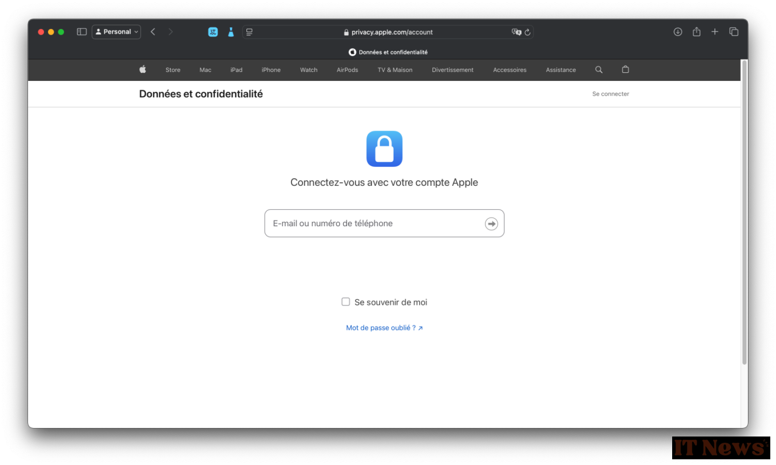Viewport: 776px width, 465px height.
Task: Show tab overview icon
Action: (734, 32)
